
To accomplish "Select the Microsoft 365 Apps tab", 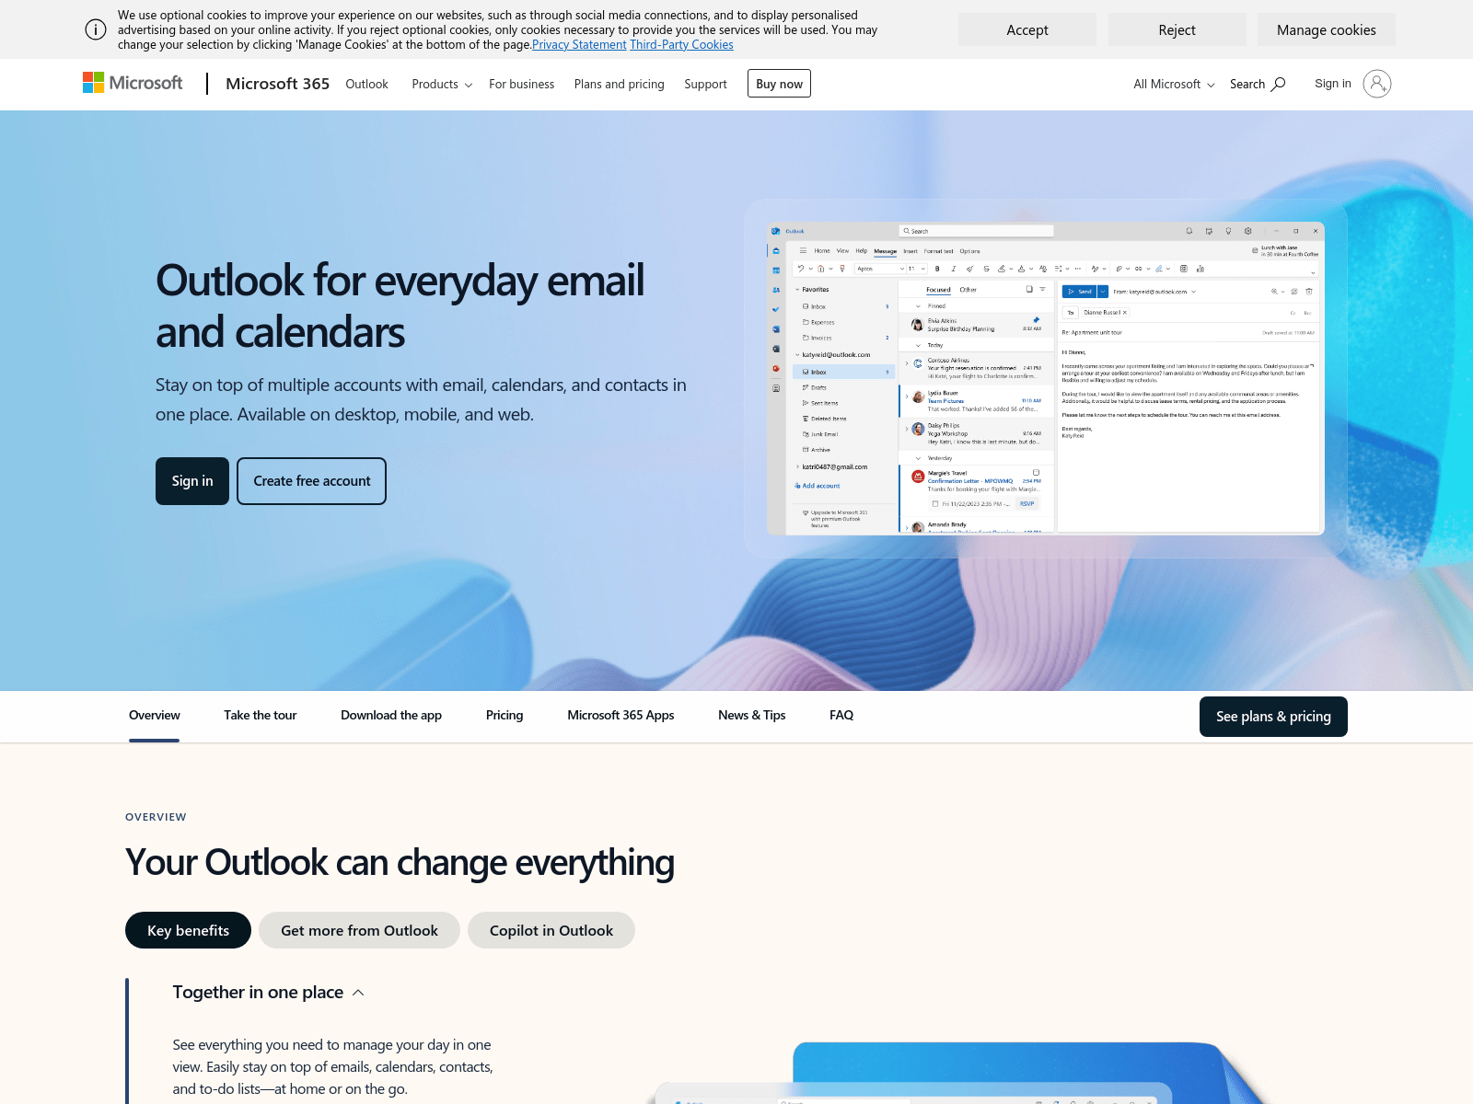I will [621, 716].
